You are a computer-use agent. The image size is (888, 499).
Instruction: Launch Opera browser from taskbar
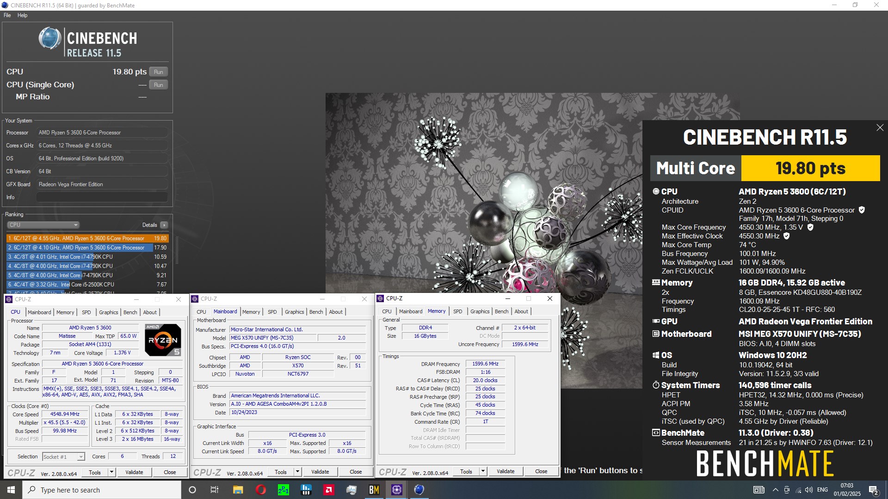pos(260,490)
